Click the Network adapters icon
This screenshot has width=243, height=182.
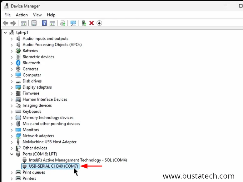pyautogui.click(x=18, y=136)
